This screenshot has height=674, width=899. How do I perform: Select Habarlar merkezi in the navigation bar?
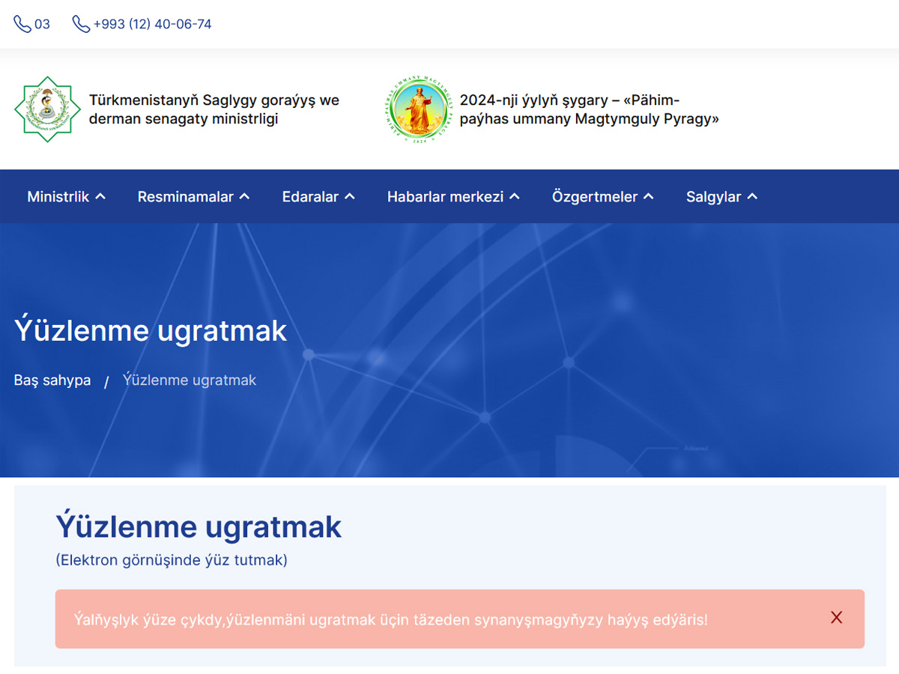446,196
